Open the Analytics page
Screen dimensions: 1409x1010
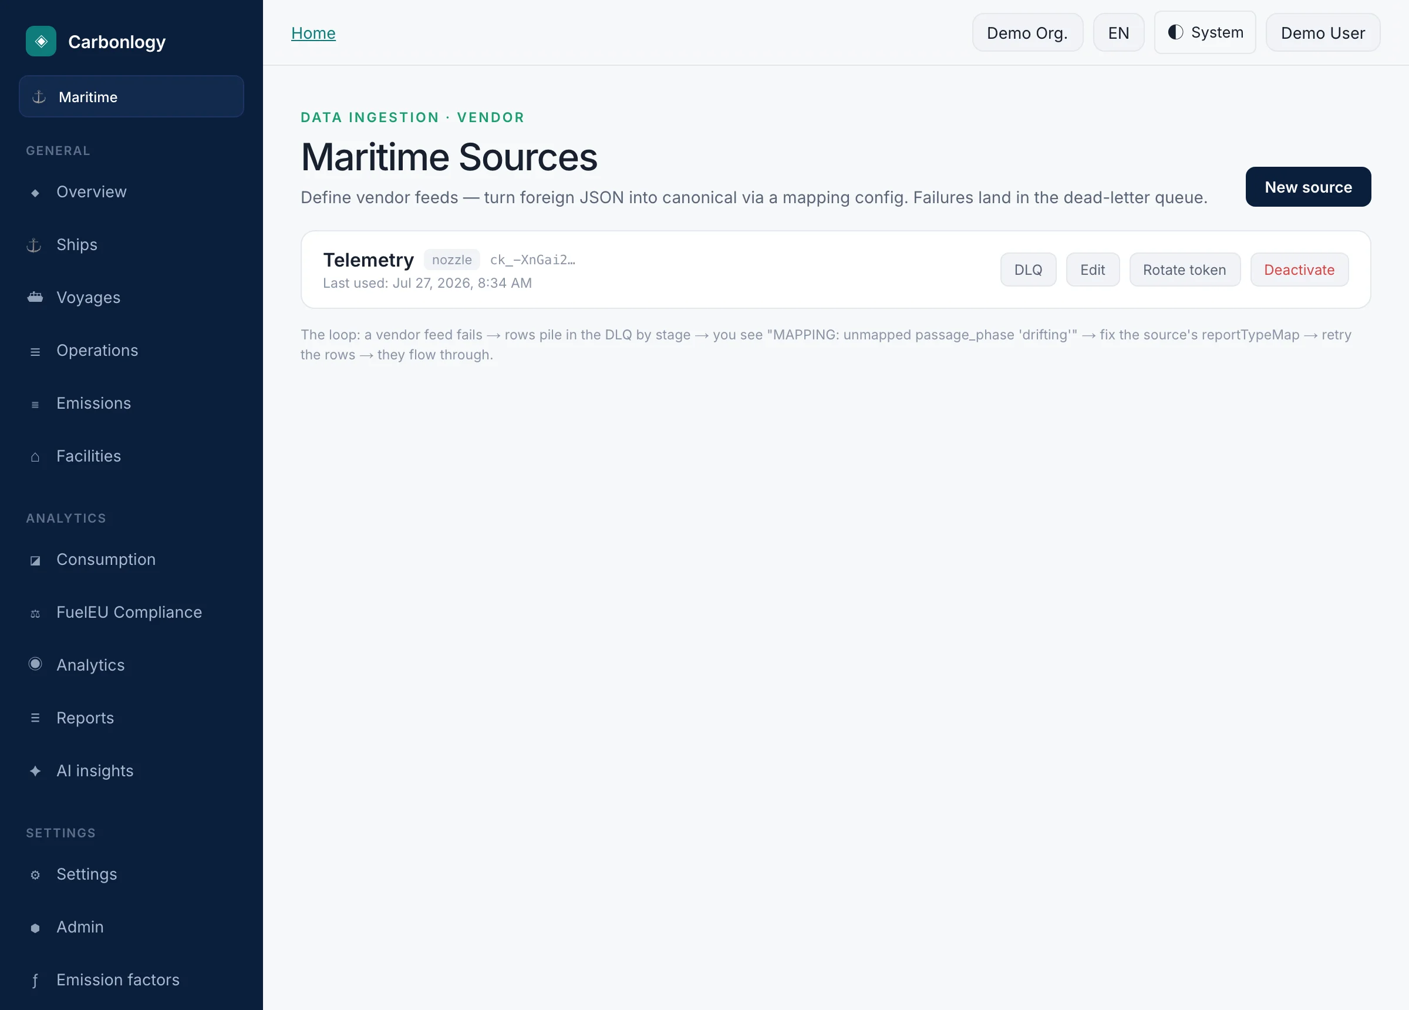[x=131, y=665]
